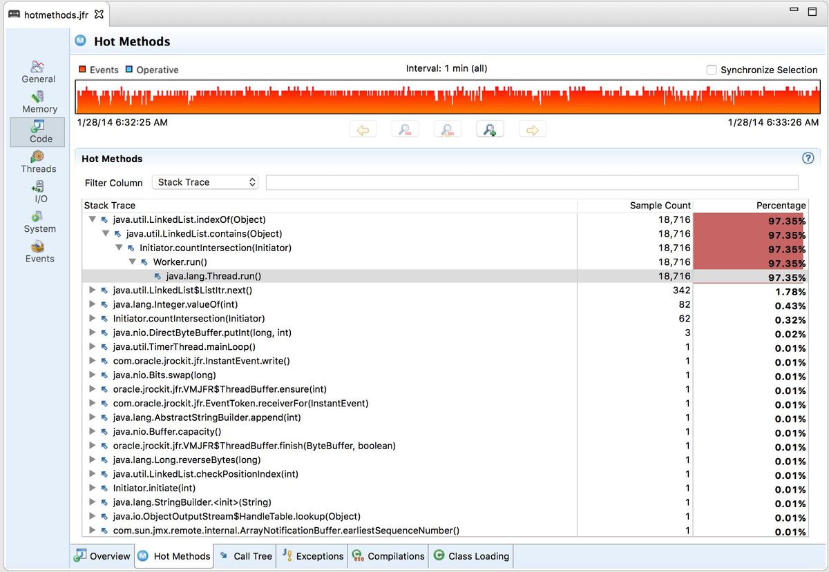The height and width of the screenshot is (572, 829).
Task: Zoom in the time range with the plus magnifier
Action: [490, 129]
